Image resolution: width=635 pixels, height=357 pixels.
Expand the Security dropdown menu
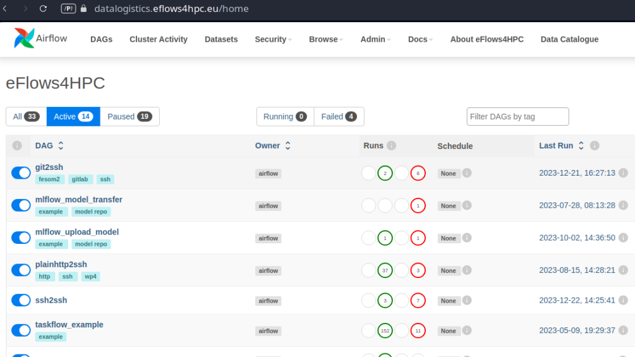point(273,39)
